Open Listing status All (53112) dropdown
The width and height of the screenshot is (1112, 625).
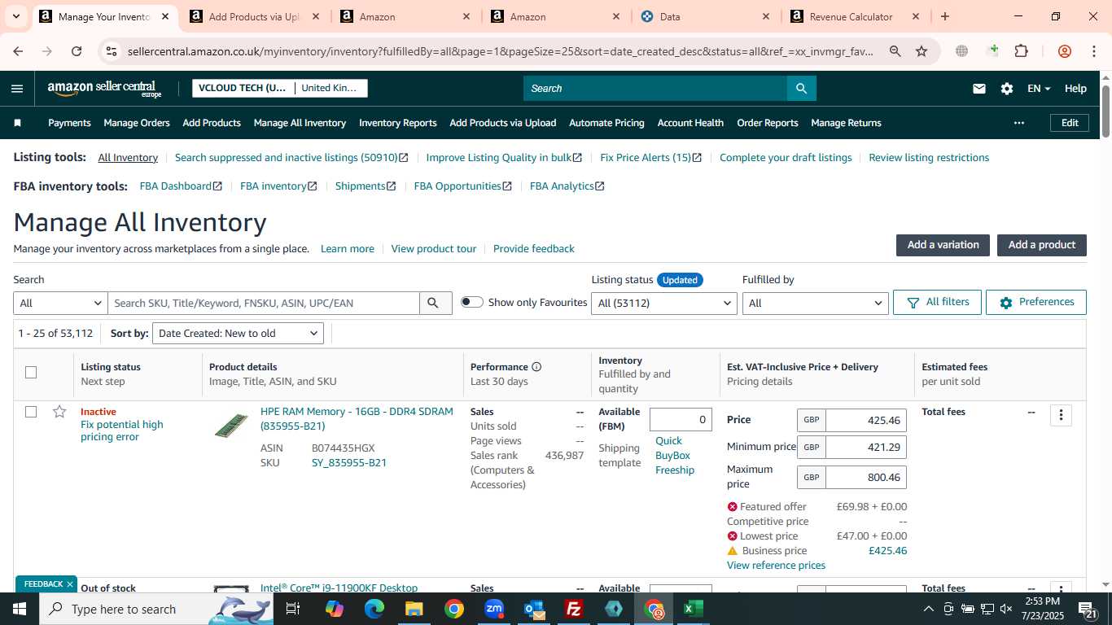(664, 303)
